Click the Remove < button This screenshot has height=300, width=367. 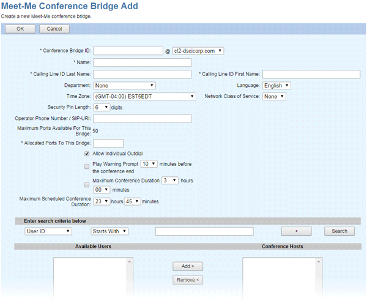pyautogui.click(x=187, y=280)
